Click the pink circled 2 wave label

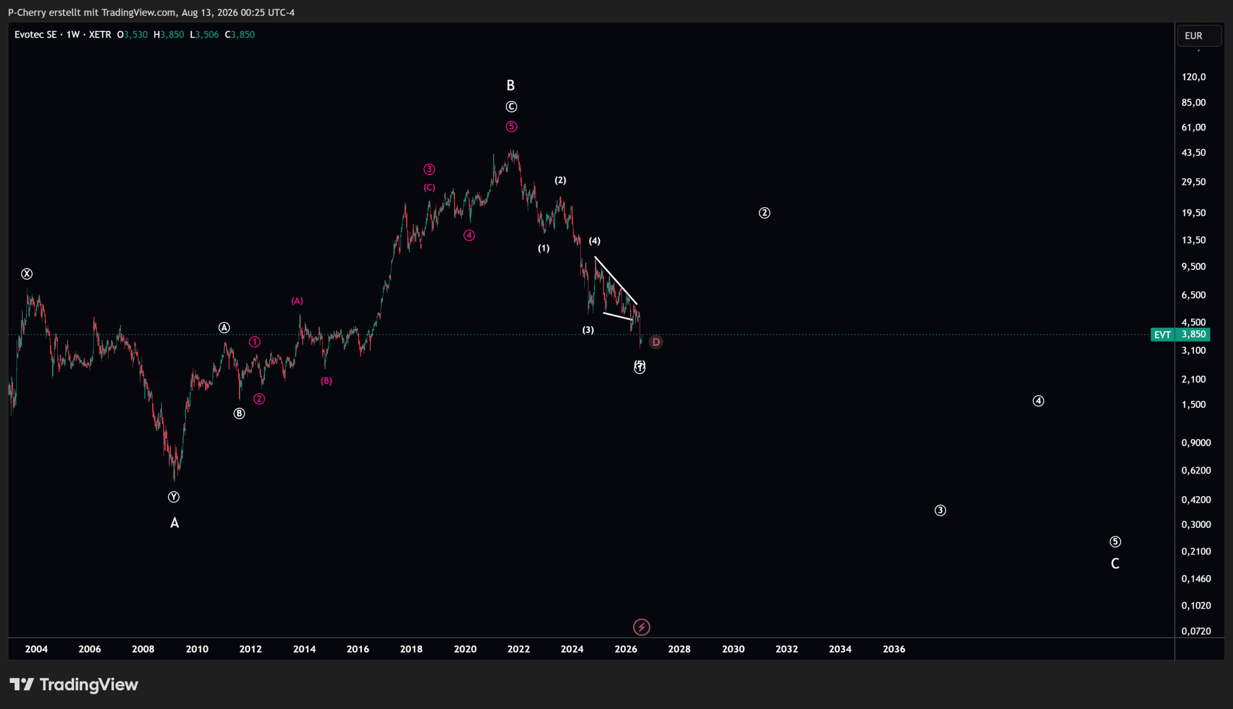point(259,399)
